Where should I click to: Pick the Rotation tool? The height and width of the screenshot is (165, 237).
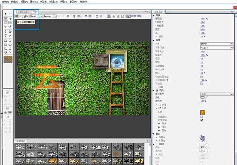click(10, 14)
